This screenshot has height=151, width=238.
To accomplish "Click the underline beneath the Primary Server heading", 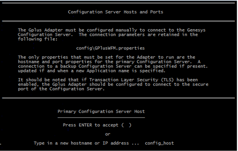I will (x=101, y=117).
